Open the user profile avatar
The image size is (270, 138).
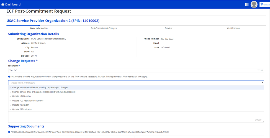click(x=254, y=4)
